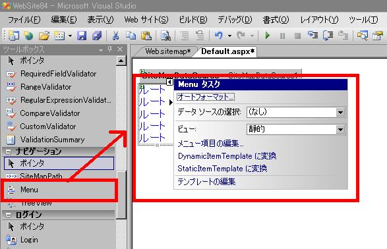Viewport: 387px width, 249px height.
Task: Click the Properties Window toolbar icon
Action: [x=378, y=36]
